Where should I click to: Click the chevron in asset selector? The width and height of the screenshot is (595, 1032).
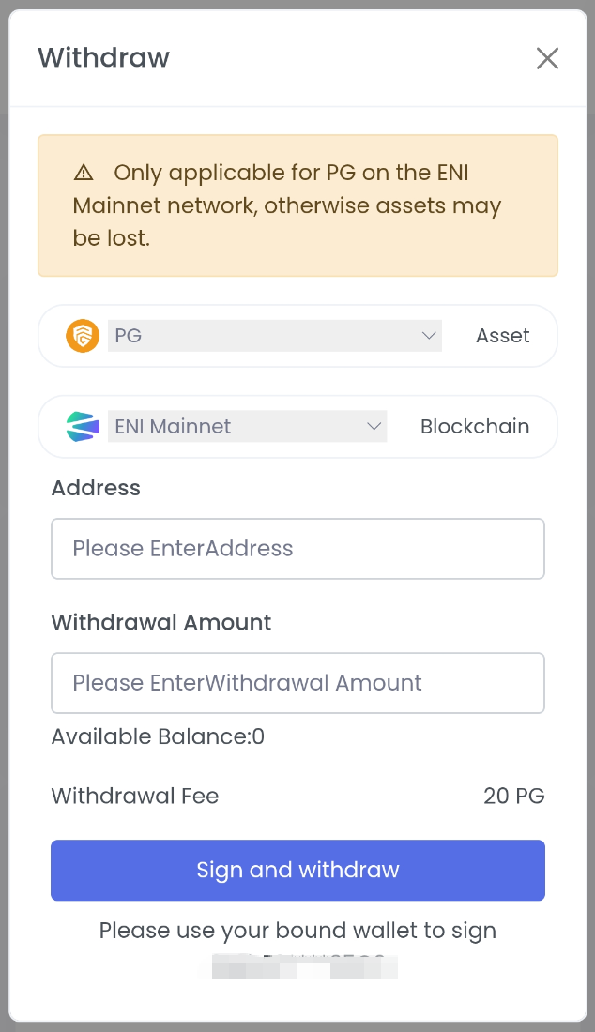(x=429, y=336)
